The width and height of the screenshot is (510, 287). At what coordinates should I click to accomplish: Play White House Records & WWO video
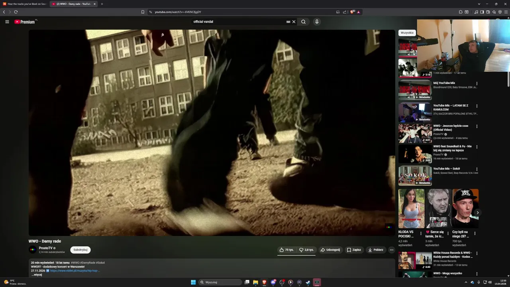point(415,260)
